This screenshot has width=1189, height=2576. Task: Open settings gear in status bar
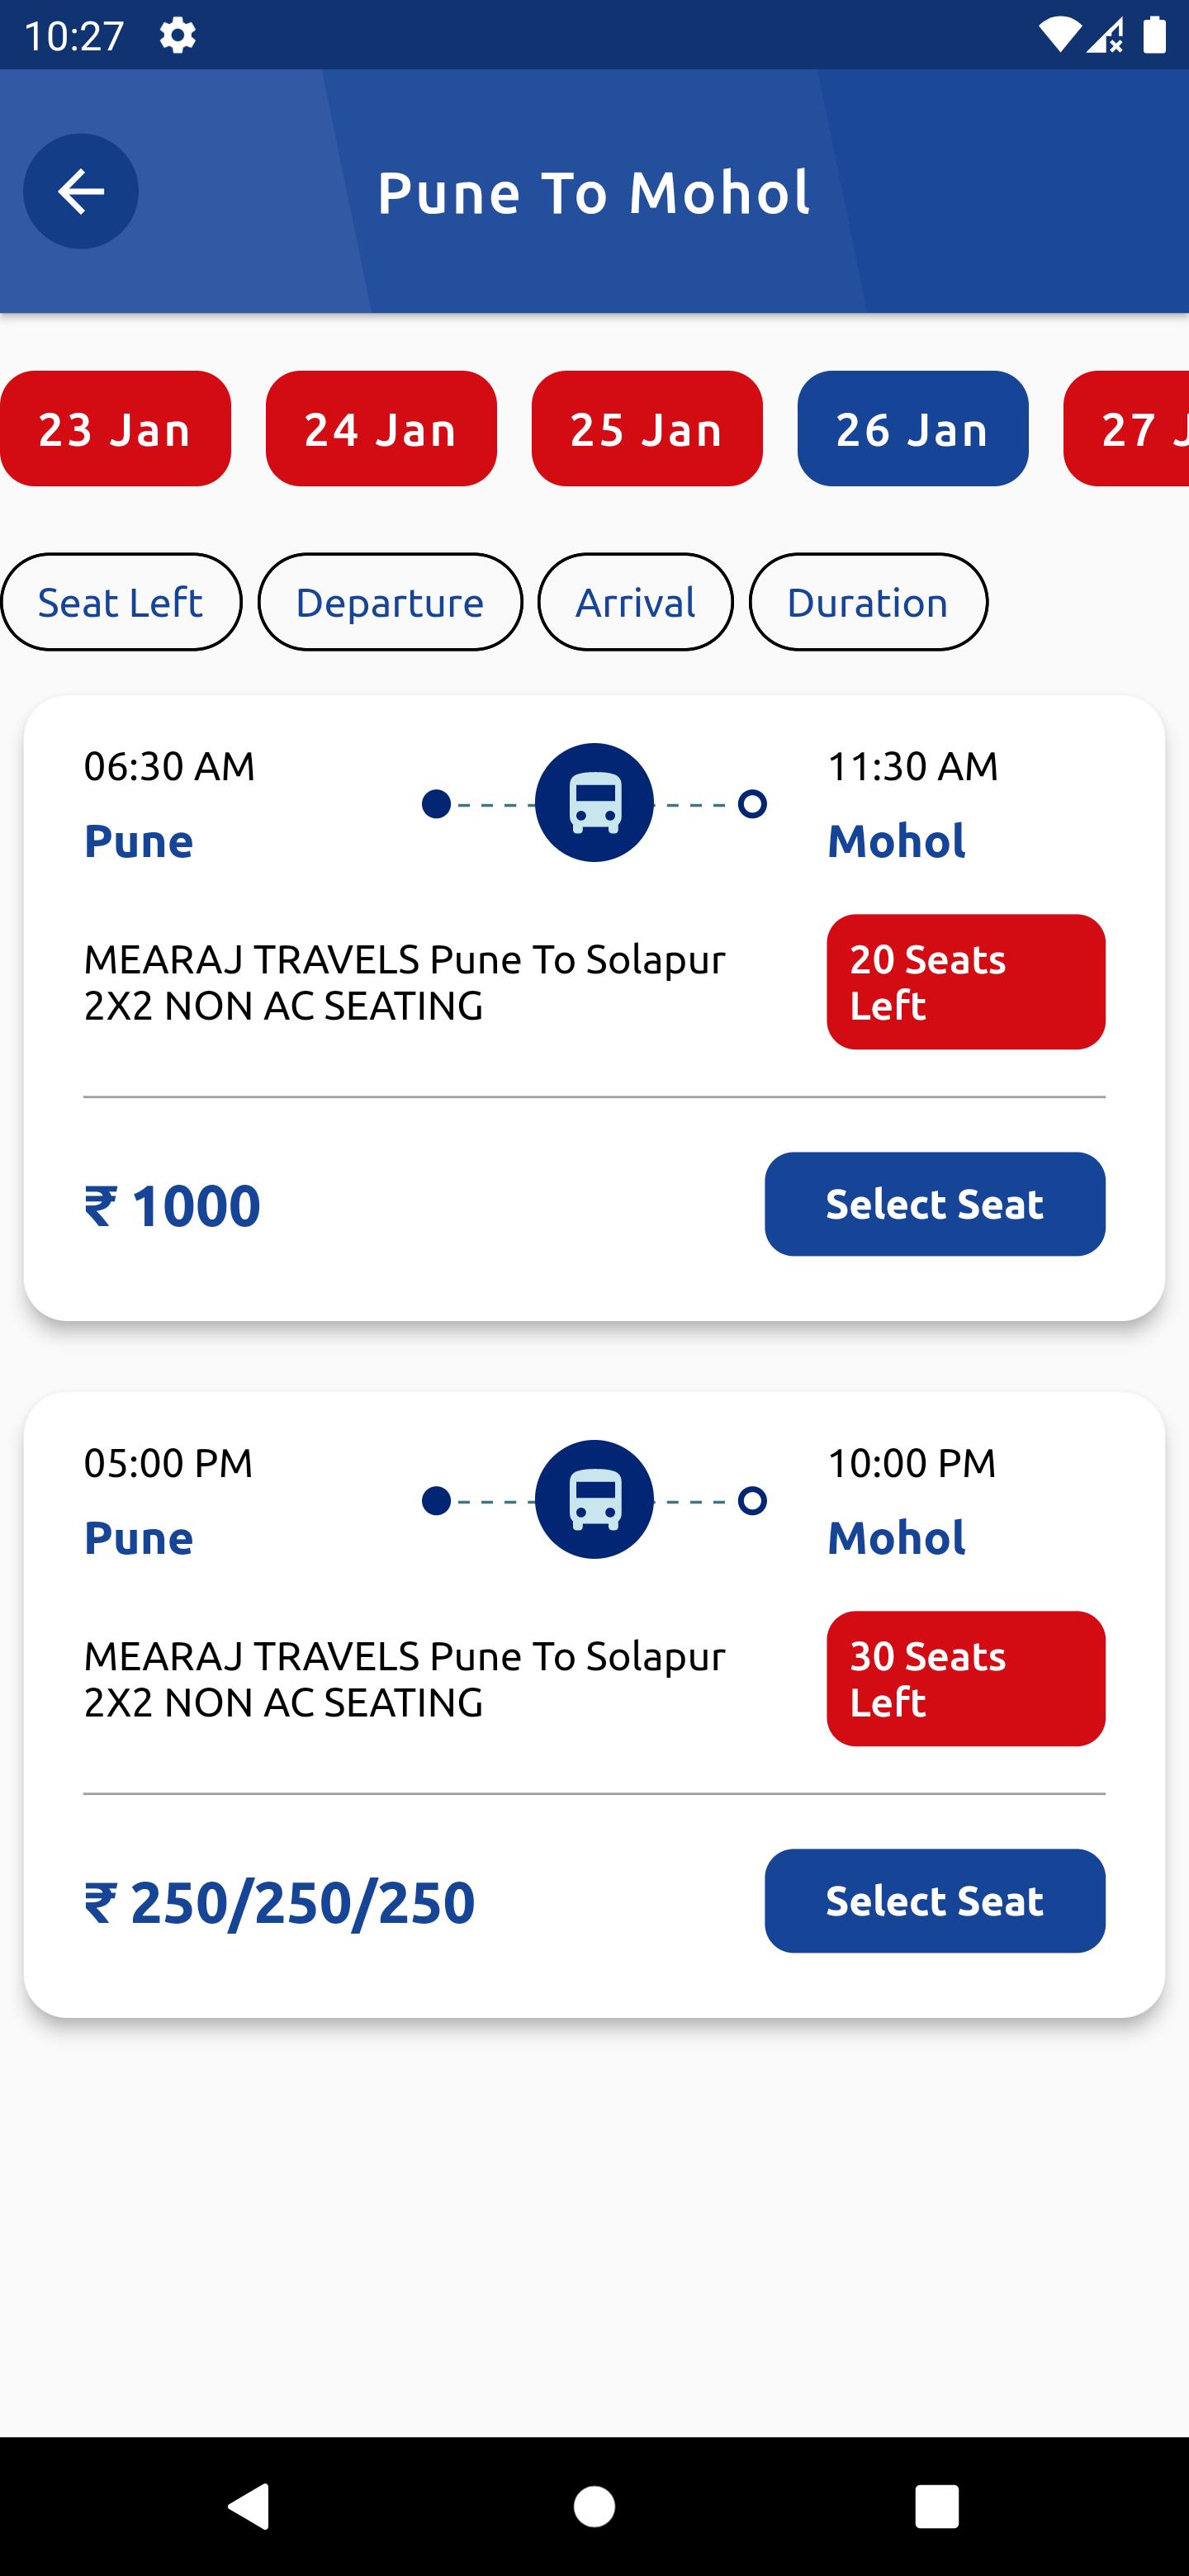(x=177, y=36)
